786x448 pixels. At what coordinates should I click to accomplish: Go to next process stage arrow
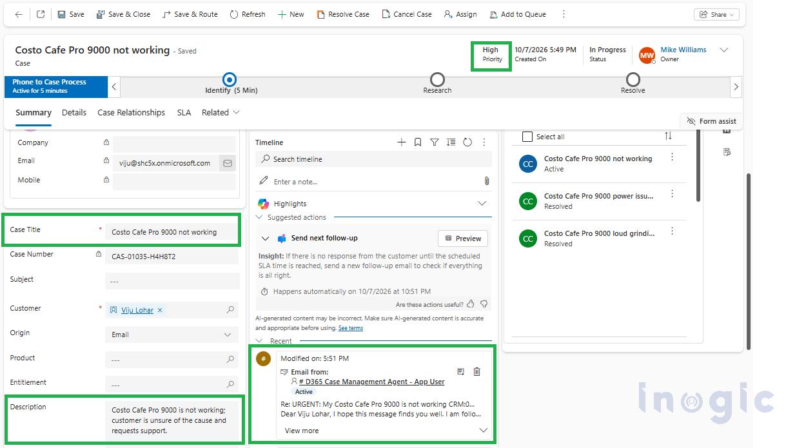(736, 86)
